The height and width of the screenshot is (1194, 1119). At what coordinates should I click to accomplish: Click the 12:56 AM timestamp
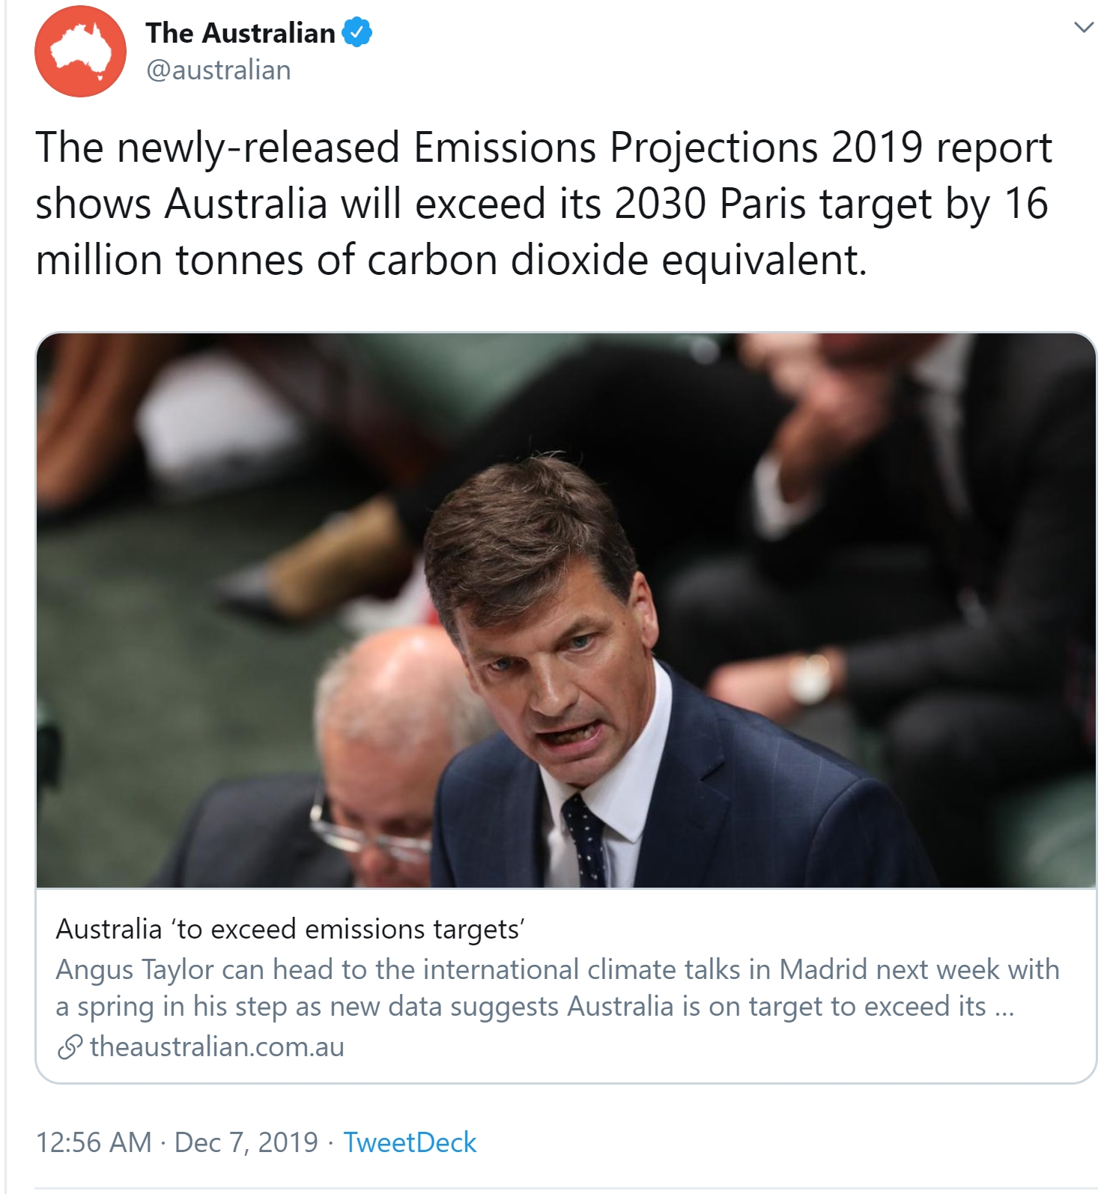coord(94,1142)
